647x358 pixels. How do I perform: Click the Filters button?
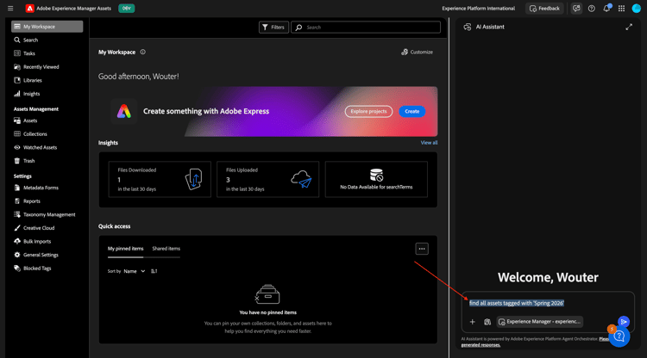[273, 28]
